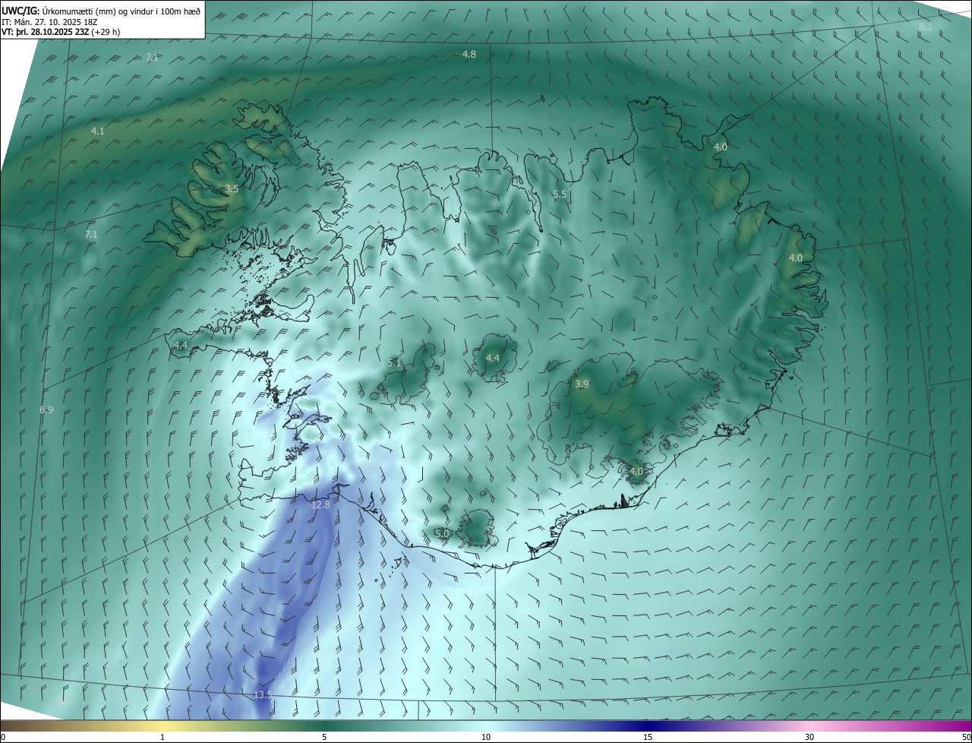Click the 1 tick on the color scale
The image size is (972, 743).
tap(163, 738)
